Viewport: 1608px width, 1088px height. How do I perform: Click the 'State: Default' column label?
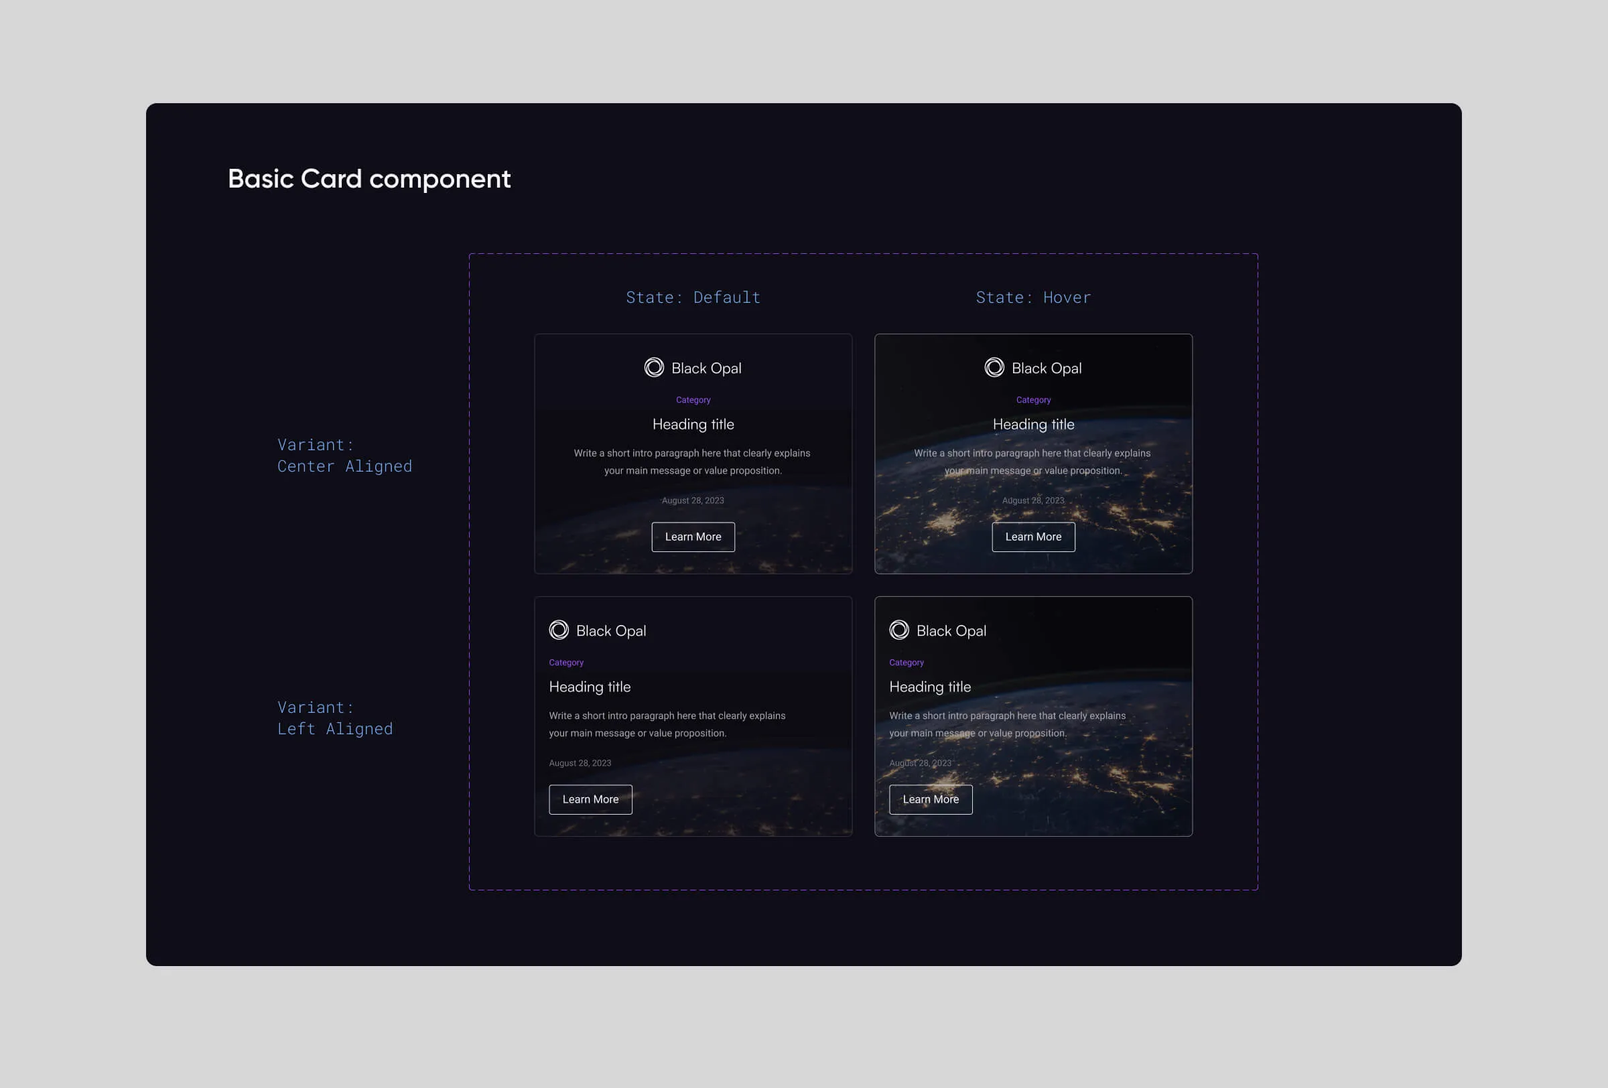pyautogui.click(x=693, y=297)
